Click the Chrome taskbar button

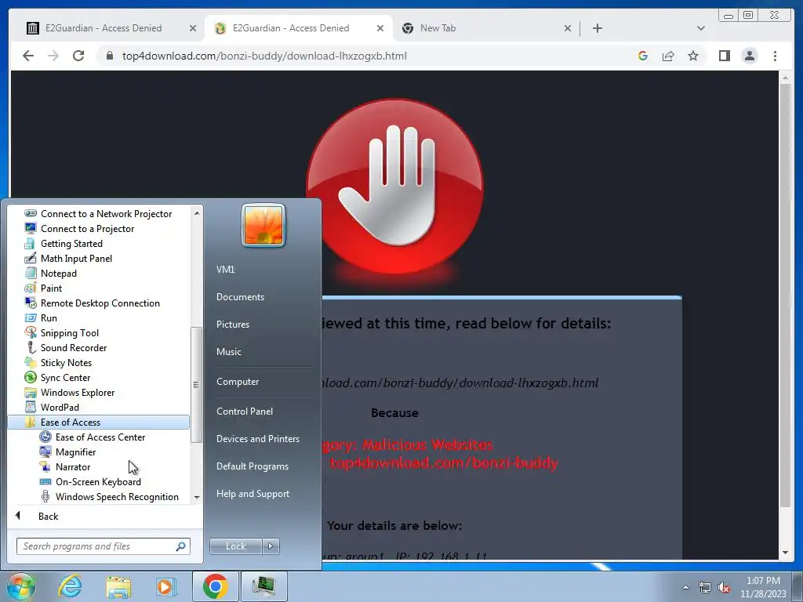(x=215, y=586)
